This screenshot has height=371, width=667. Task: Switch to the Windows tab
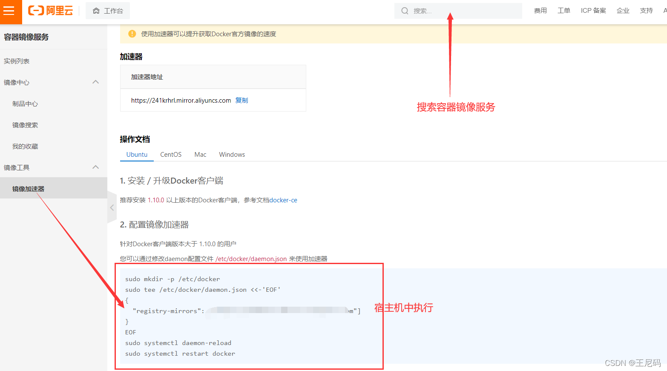[232, 154]
